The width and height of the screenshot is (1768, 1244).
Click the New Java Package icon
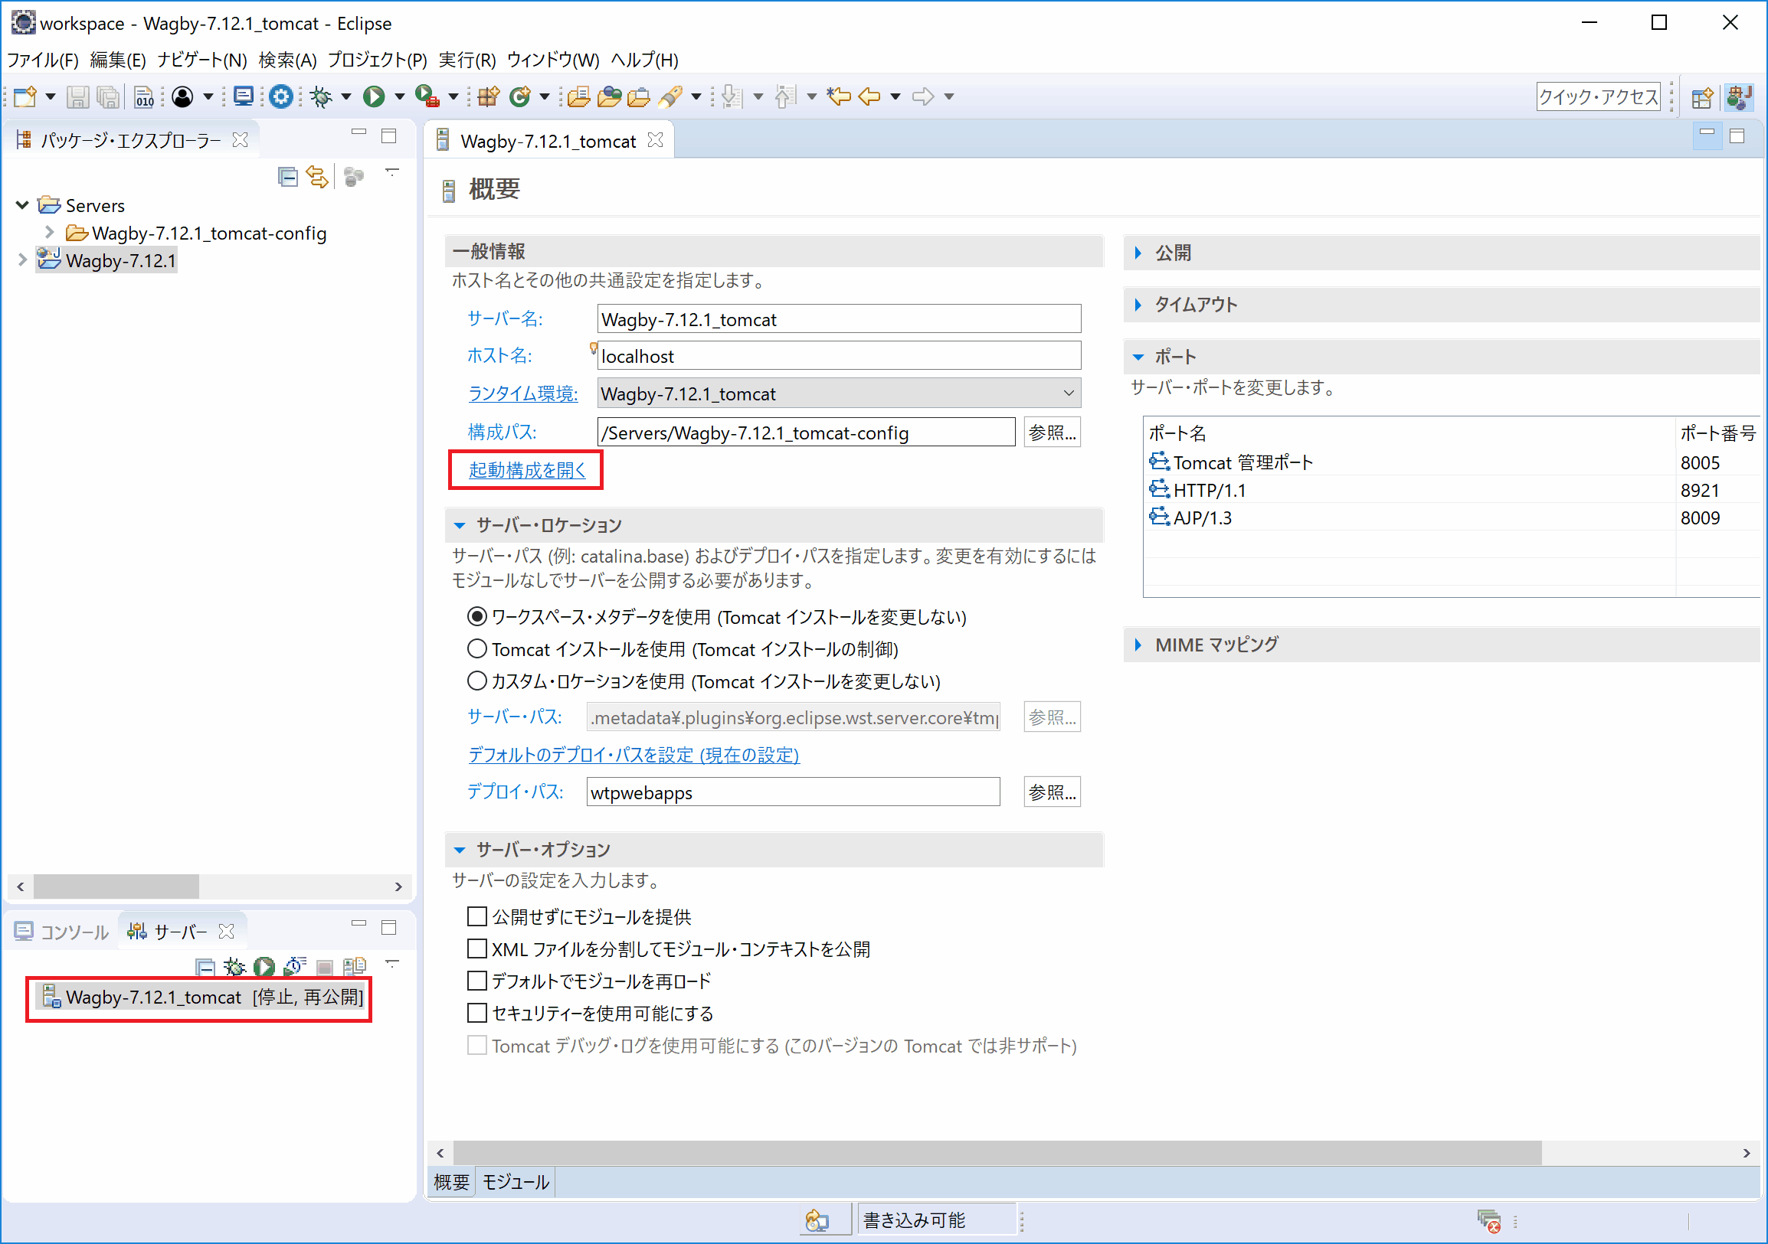coord(488,96)
